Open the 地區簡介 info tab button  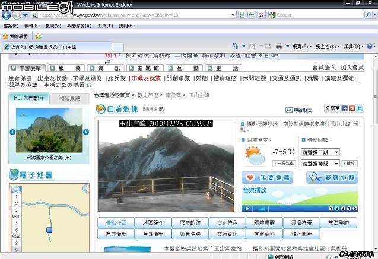[x=153, y=223]
